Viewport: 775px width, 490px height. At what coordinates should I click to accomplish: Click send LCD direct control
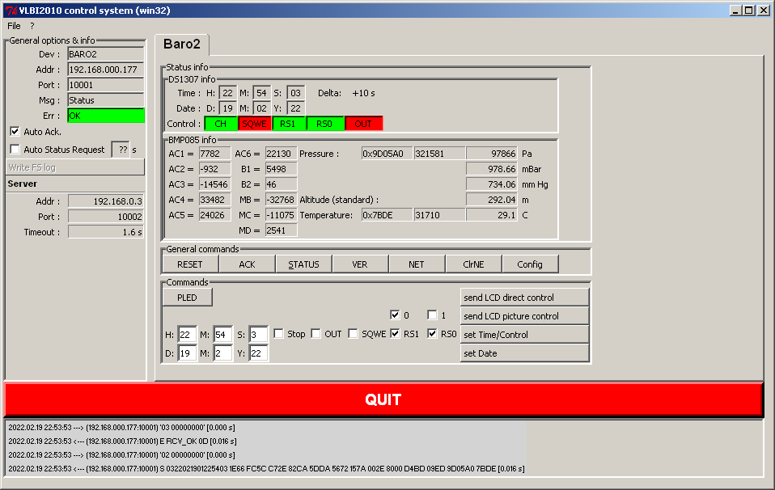(x=524, y=298)
